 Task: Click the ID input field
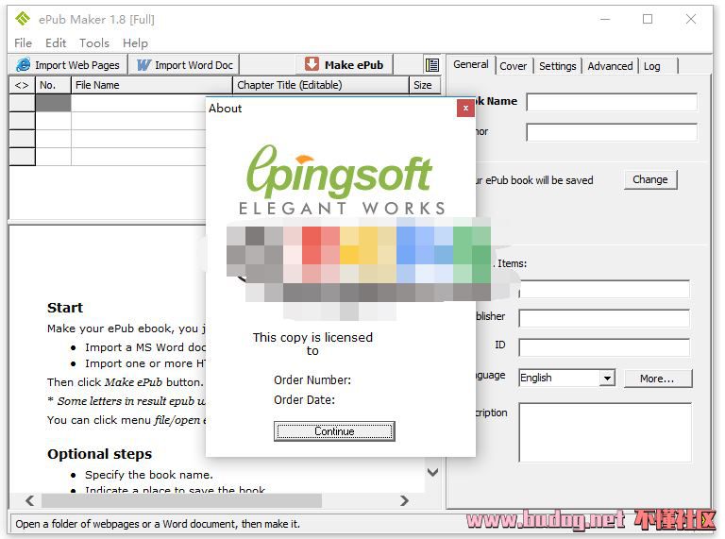tap(604, 347)
